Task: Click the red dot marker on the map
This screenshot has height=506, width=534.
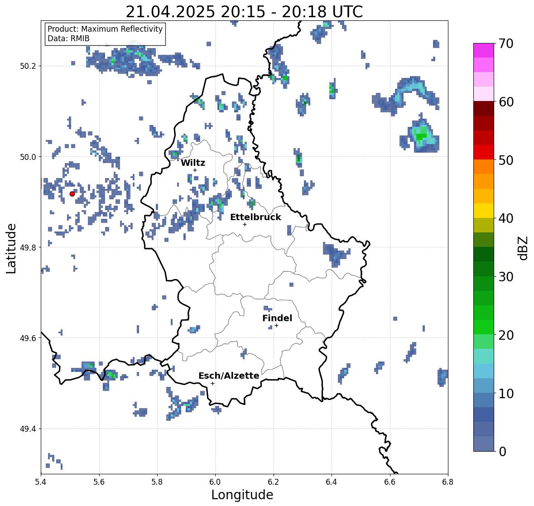Action: pyautogui.click(x=72, y=194)
